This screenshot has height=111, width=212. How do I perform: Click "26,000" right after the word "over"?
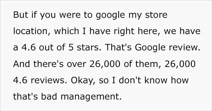point(105,64)
